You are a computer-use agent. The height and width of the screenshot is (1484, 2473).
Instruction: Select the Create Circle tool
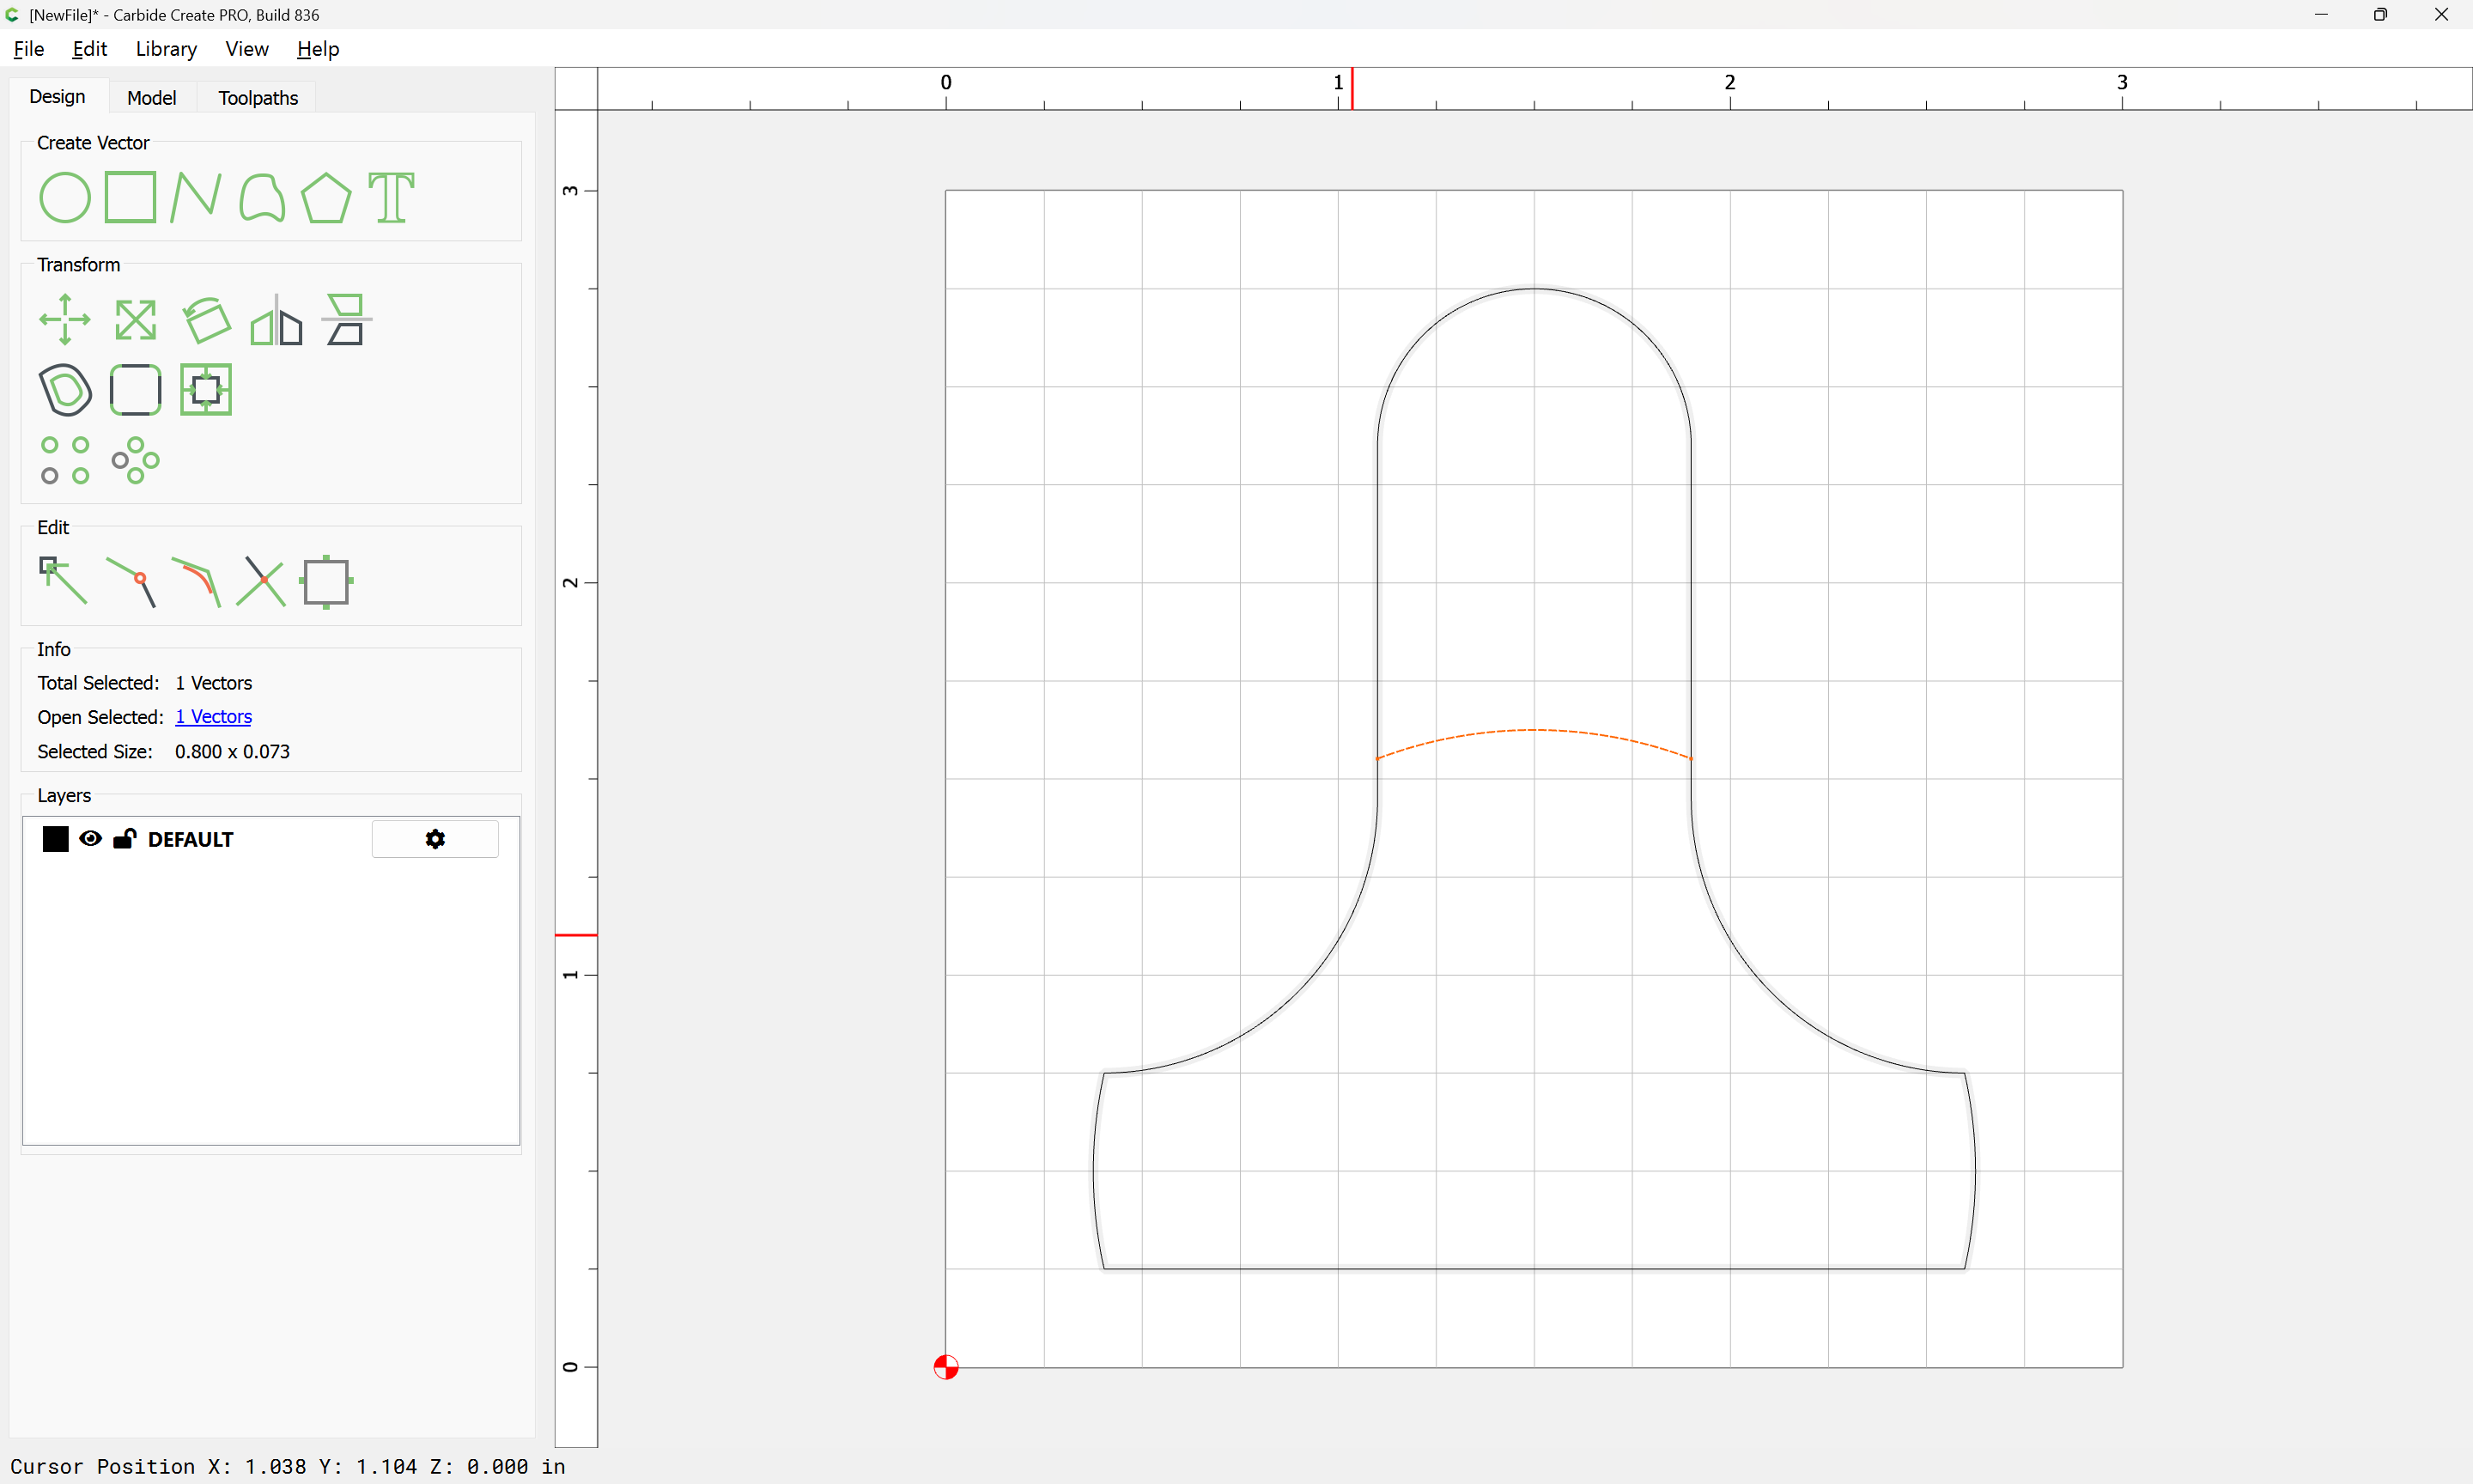coord(65,197)
